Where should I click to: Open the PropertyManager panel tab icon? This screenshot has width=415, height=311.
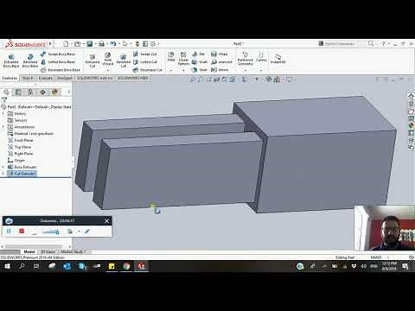(x=18, y=92)
